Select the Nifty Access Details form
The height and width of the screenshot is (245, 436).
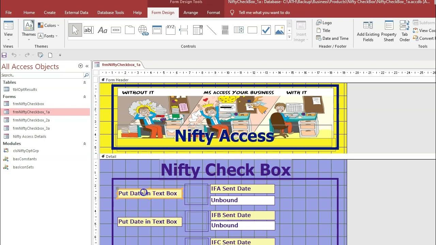(46, 136)
